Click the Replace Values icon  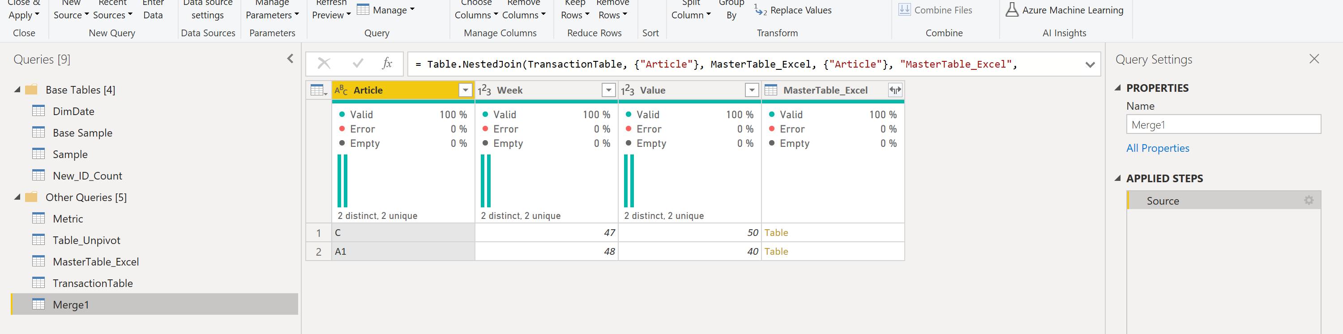[x=760, y=10]
